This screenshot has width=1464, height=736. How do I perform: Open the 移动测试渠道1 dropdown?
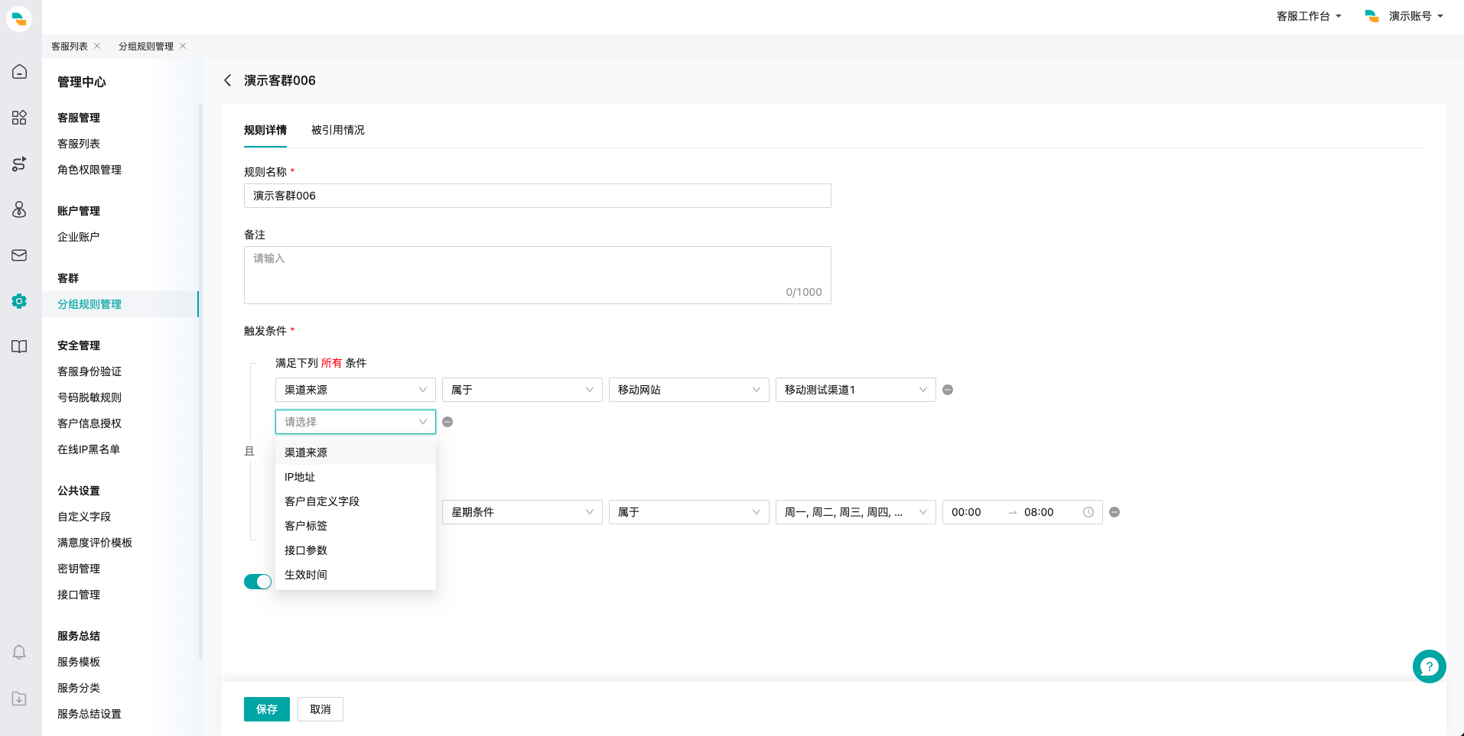(x=856, y=390)
